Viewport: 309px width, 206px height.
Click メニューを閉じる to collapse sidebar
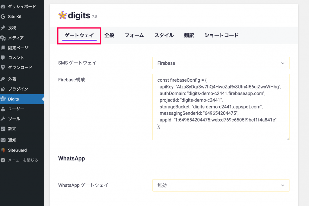(22, 160)
